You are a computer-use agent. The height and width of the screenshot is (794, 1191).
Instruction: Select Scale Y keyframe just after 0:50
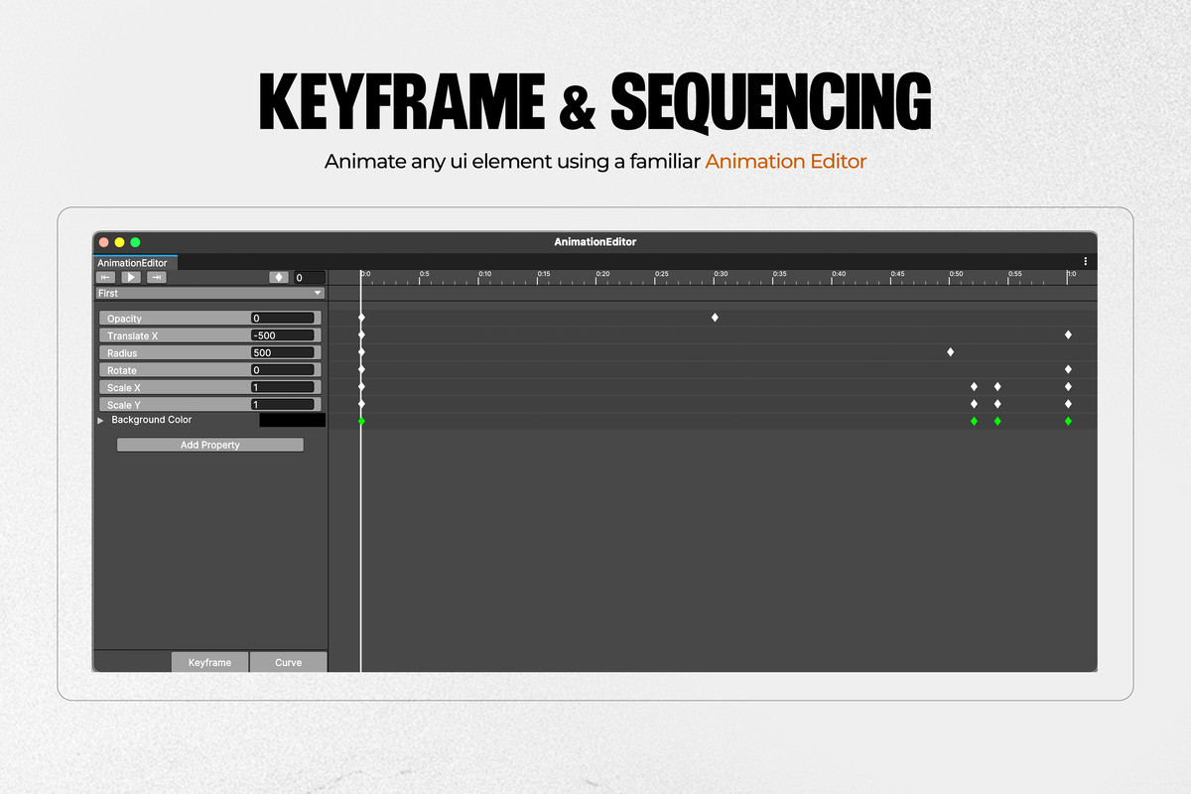click(x=974, y=404)
